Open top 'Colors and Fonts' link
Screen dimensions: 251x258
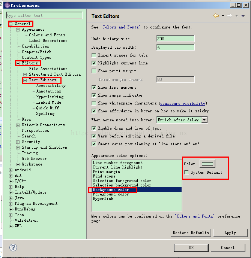click(121, 27)
